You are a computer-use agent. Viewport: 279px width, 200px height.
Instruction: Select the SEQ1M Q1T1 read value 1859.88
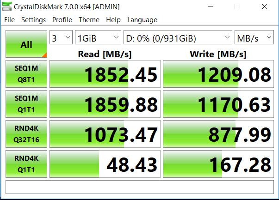tap(105, 104)
